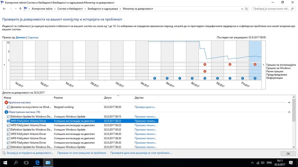Refresh the Reliability Monitor page

(x=246, y=9)
